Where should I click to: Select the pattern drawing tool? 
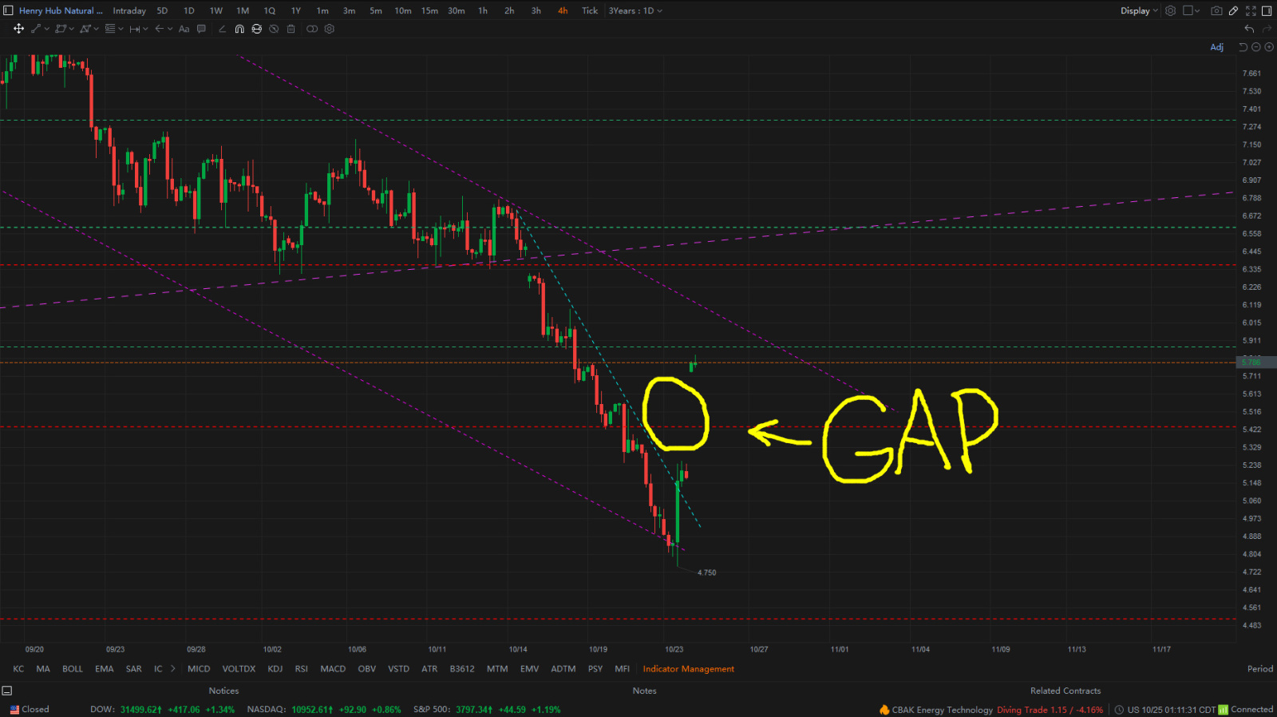[x=85, y=29]
